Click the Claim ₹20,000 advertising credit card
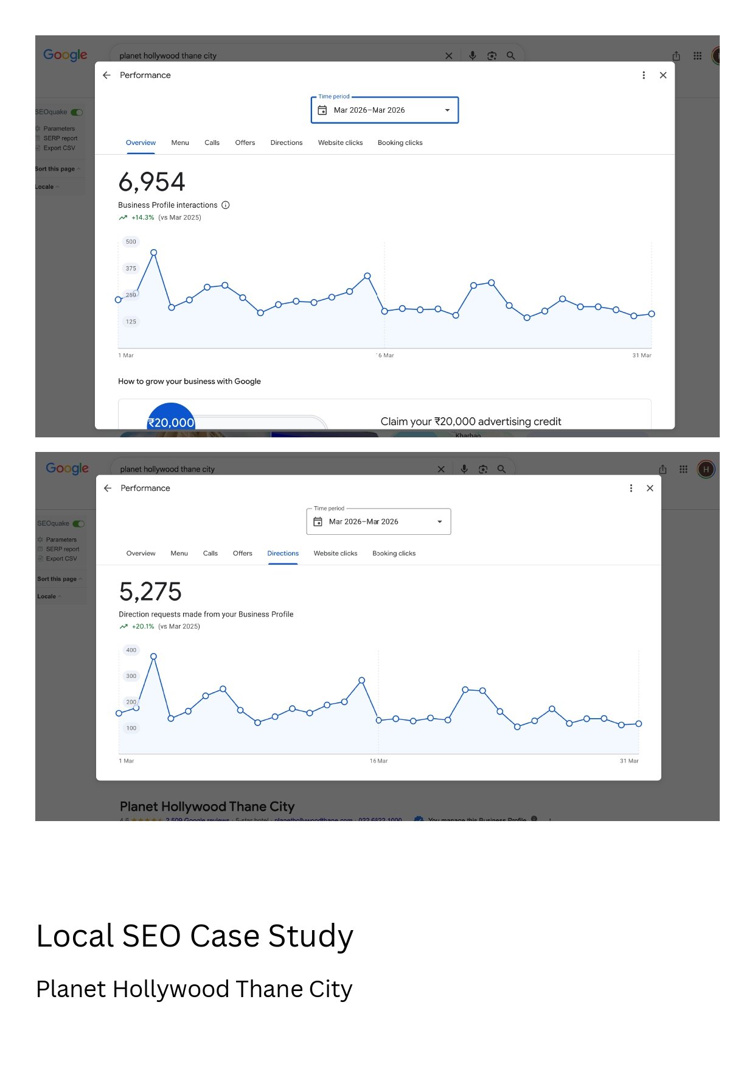 tap(384, 414)
